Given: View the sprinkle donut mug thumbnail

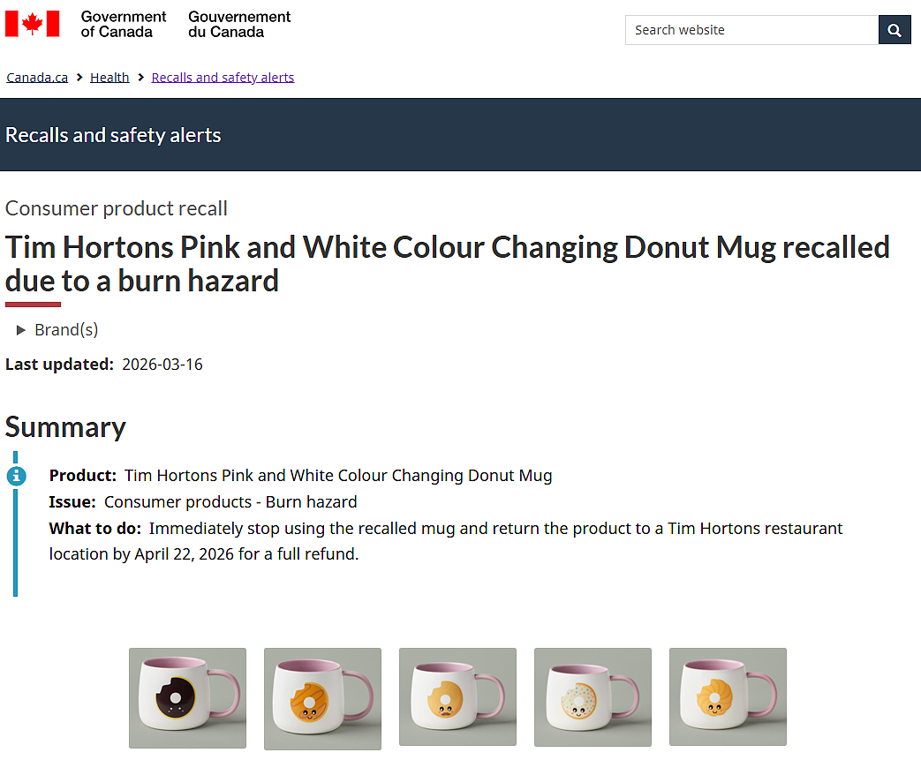Looking at the screenshot, I should point(593,697).
